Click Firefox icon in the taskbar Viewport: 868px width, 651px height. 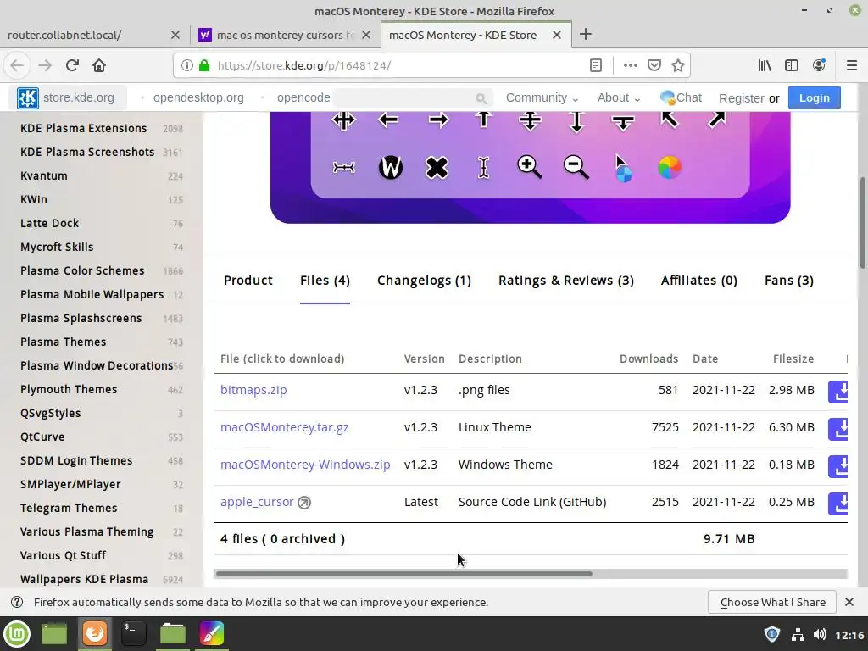(x=95, y=634)
